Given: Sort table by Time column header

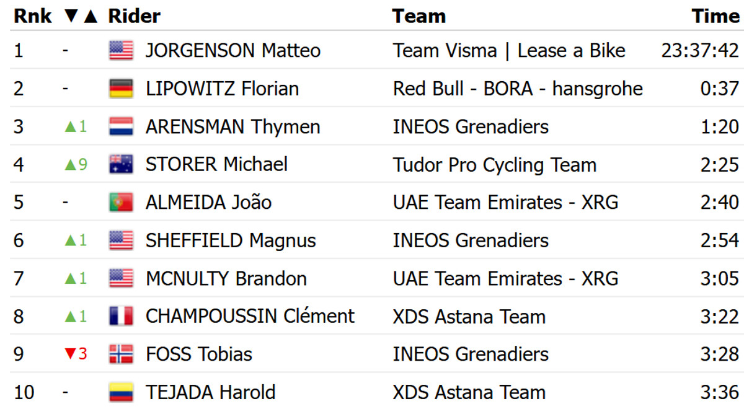Looking at the screenshot, I should pos(715,16).
